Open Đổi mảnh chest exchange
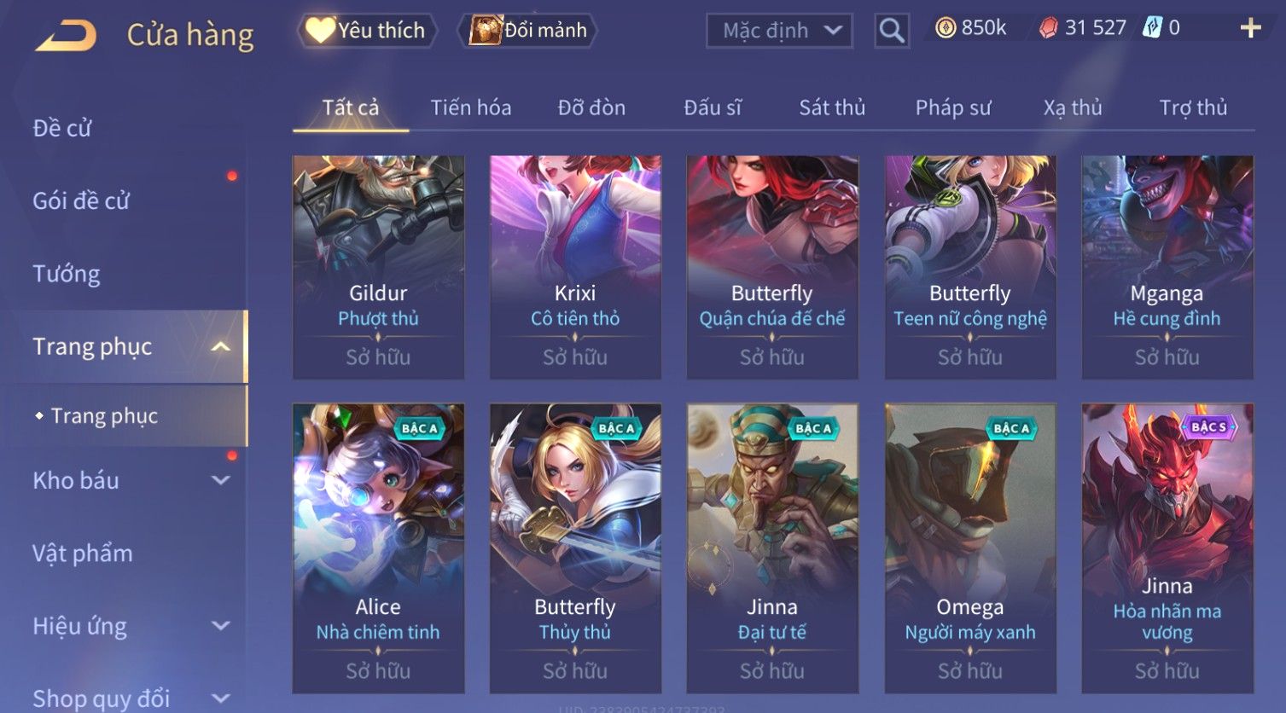This screenshot has width=1286, height=713. click(x=528, y=31)
